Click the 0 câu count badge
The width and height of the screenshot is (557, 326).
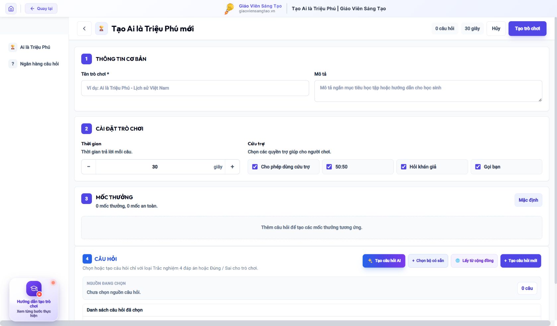click(x=527, y=288)
